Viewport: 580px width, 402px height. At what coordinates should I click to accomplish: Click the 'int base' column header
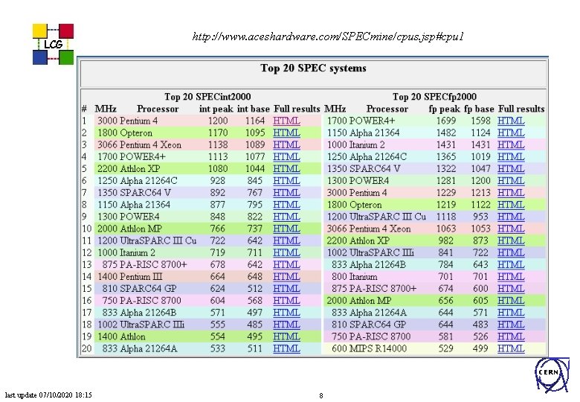click(x=254, y=109)
